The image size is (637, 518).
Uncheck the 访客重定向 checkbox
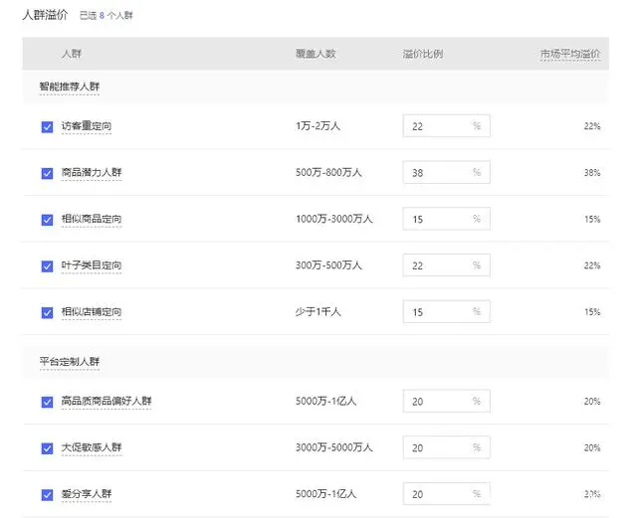point(47,126)
